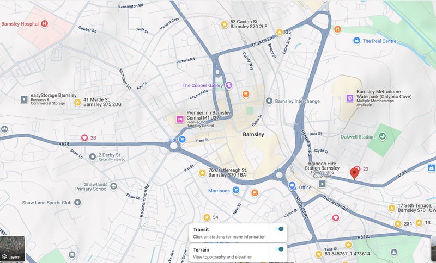The width and height of the screenshot is (436, 263).
Task: Click the Shawlands Primary School marker
Action: (x=113, y=186)
